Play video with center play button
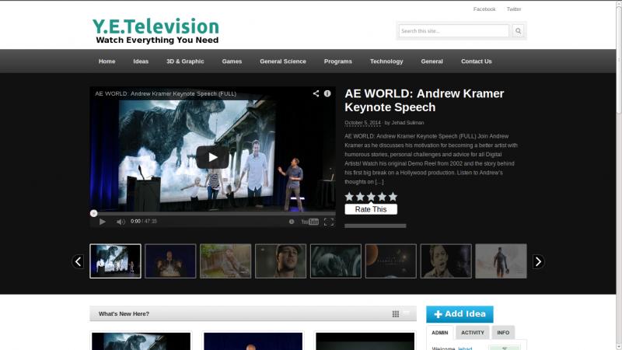This screenshot has width=622, height=350. tap(212, 157)
